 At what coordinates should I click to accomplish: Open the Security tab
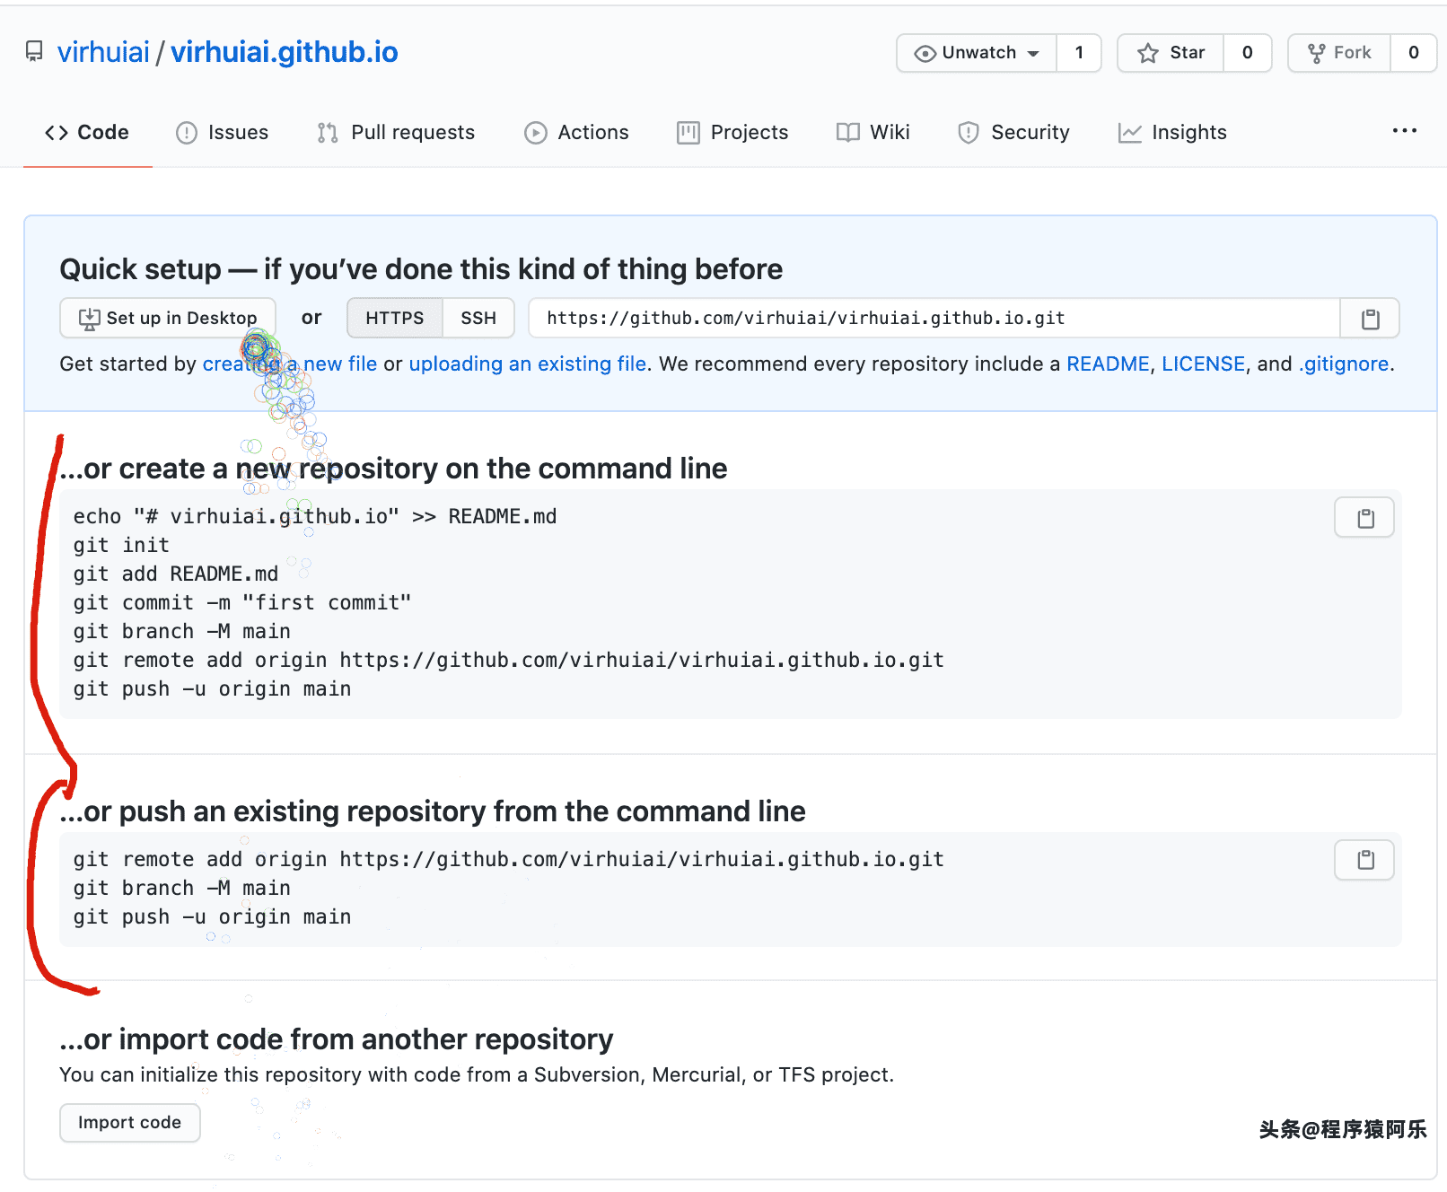(1013, 133)
